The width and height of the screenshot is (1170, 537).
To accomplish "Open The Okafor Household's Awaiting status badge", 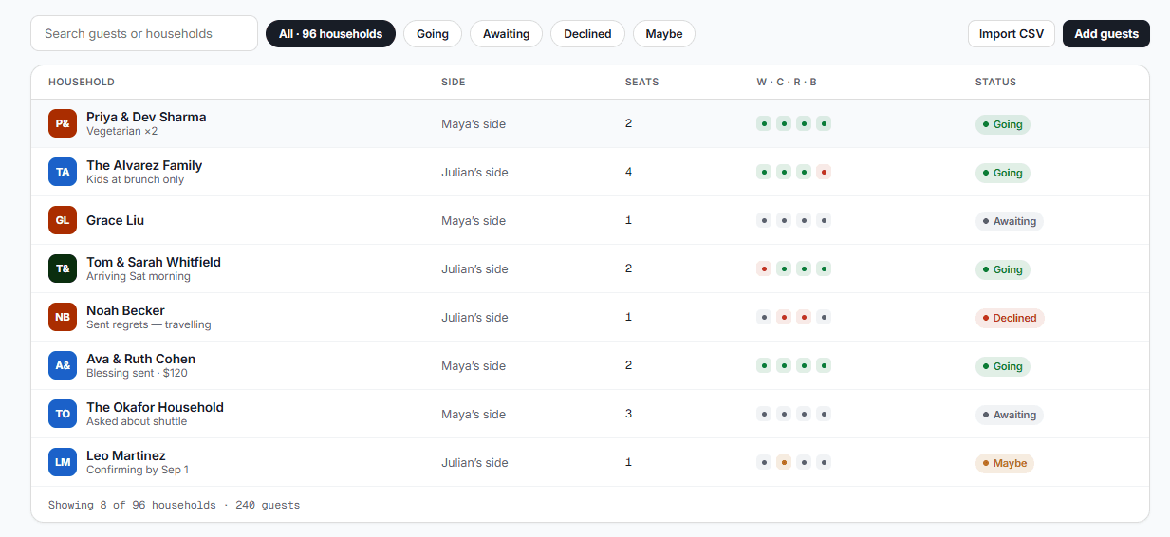I will [x=1010, y=415].
